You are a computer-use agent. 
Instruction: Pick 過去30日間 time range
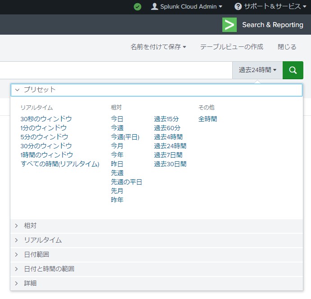pyautogui.click(x=170, y=164)
